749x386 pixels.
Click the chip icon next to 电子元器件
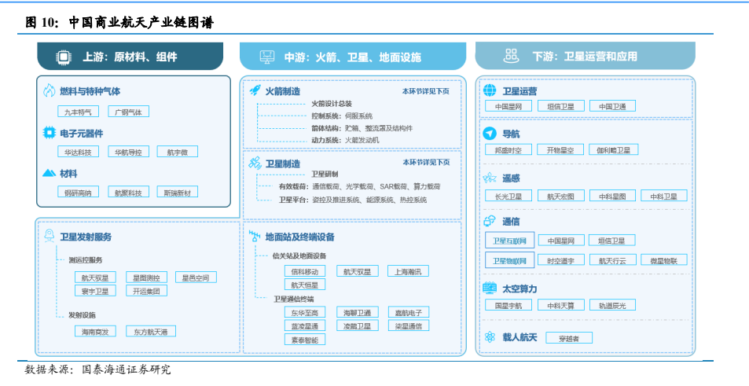[x=49, y=133]
